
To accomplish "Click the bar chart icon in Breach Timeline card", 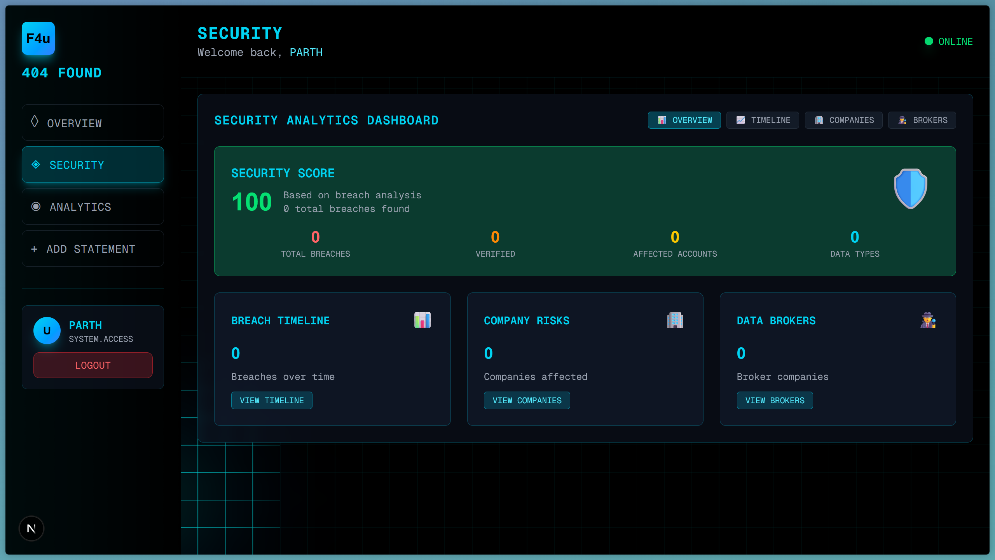I will [422, 320].
